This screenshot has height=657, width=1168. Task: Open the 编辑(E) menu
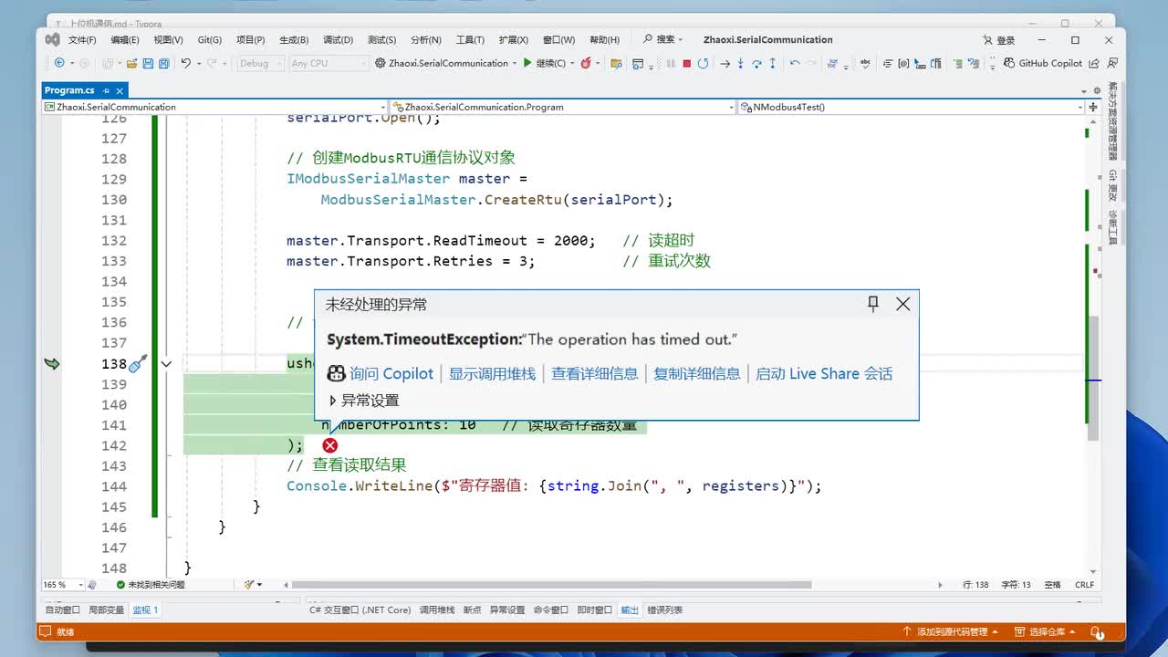pyautogui.click(x=125, y=40)
